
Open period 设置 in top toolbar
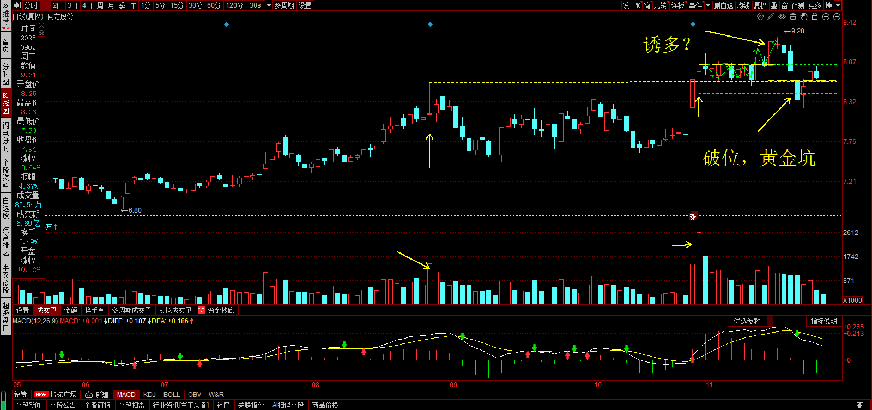coord(305,5)
